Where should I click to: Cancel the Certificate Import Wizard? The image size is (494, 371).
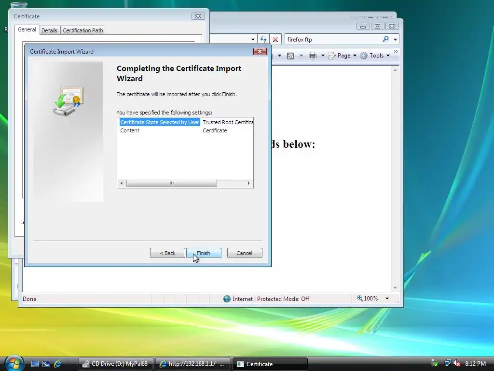tap(245, 253)
